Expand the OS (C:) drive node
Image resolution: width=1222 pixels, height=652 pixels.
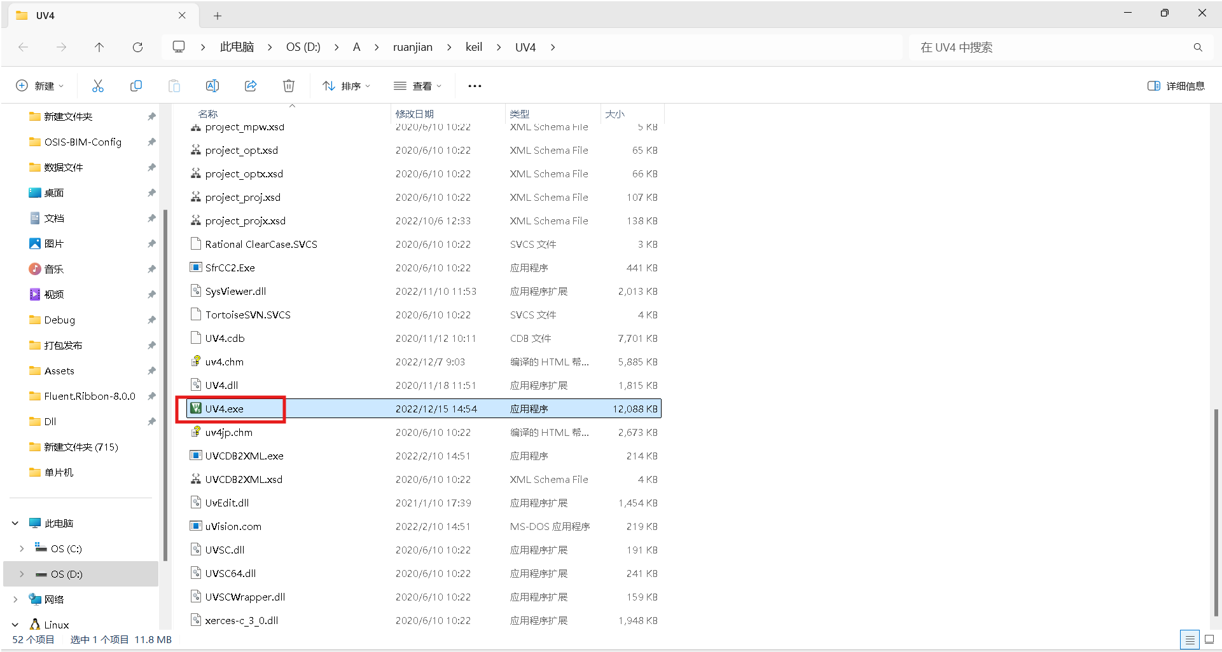pyautogui.click(x=22, y=548)
